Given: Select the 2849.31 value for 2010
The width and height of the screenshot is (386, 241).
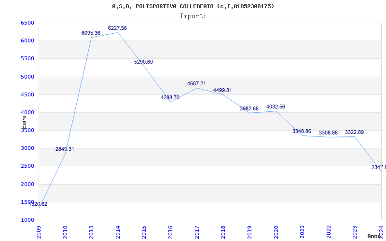Looking at the screenshot, I should 65,149.
